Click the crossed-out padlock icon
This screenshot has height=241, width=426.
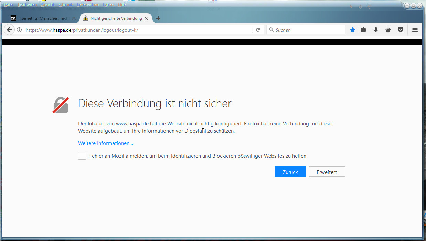pyautogui.click(x=61, y=105)
